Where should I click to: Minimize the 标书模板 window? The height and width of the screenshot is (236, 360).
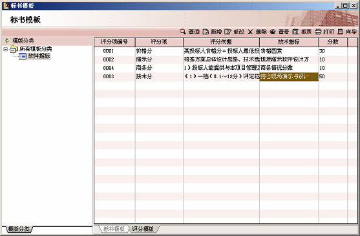(x=337, y=6)
